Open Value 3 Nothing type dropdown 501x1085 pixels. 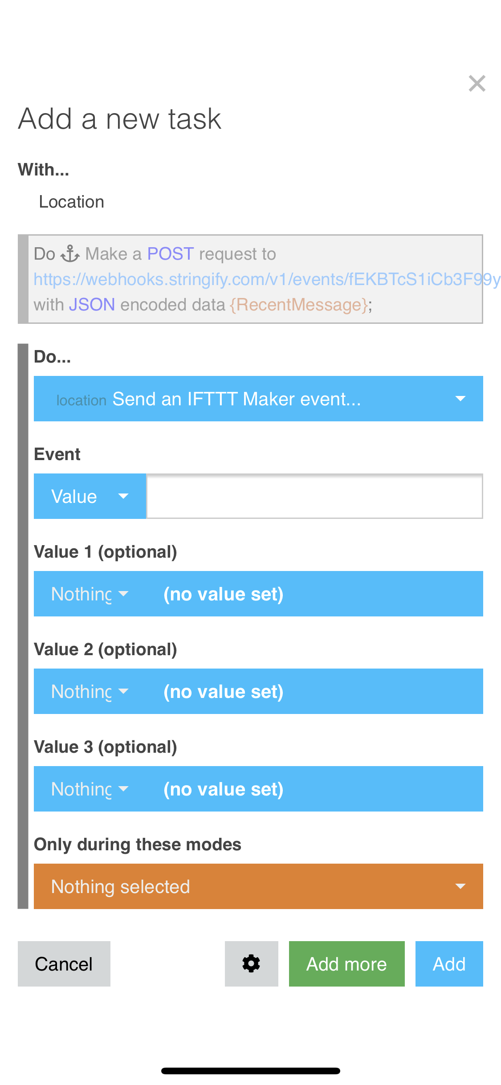(90, 789)
